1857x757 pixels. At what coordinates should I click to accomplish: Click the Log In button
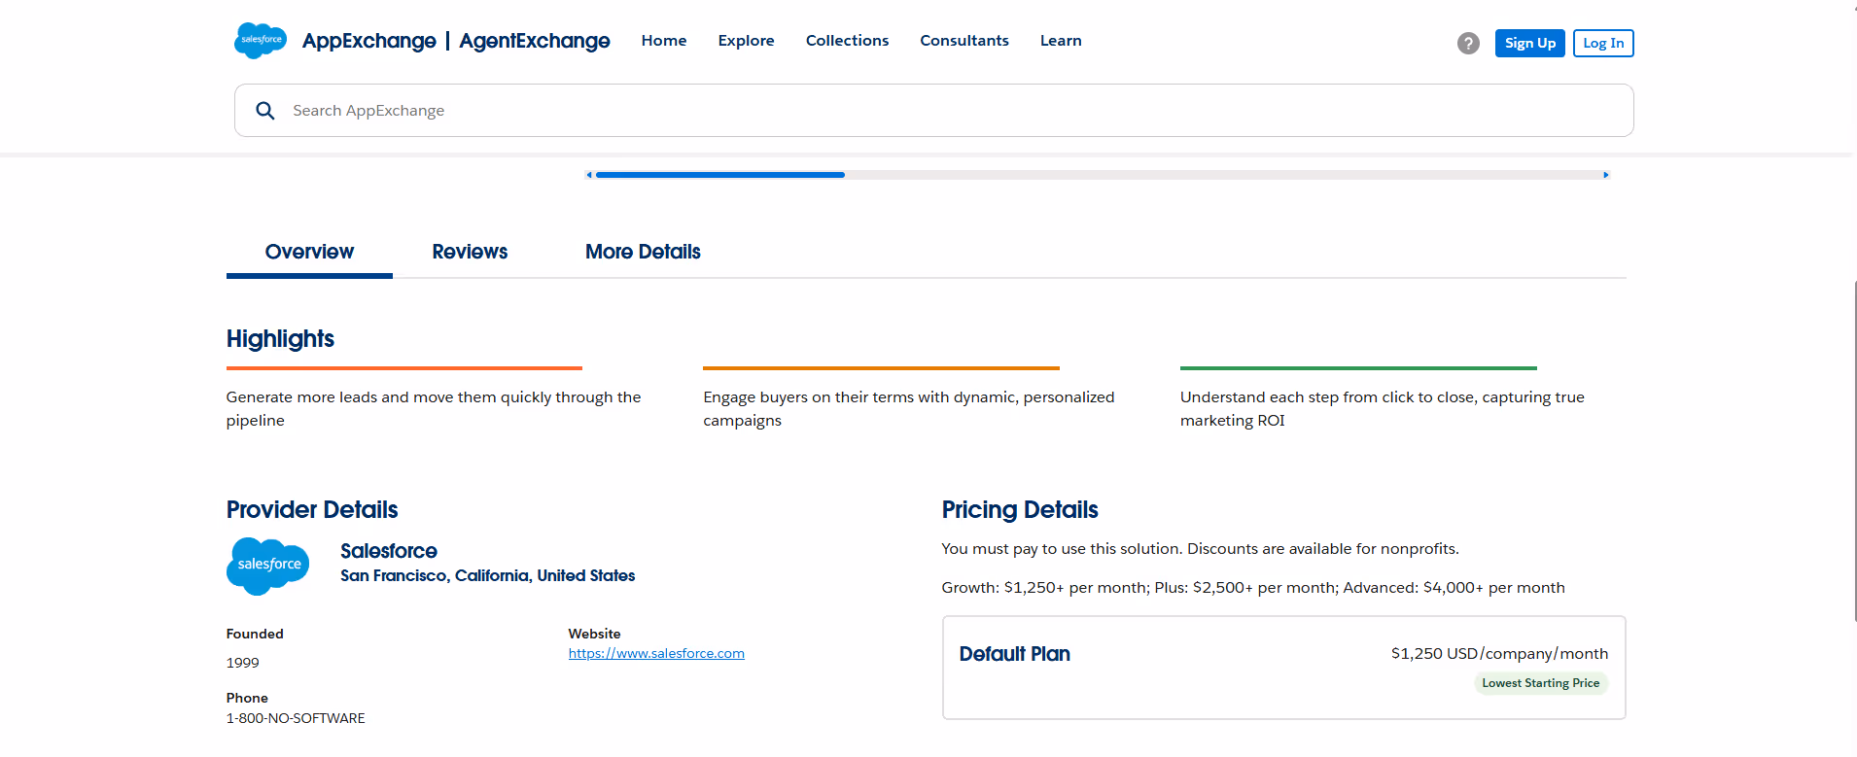coord(1603,44)
